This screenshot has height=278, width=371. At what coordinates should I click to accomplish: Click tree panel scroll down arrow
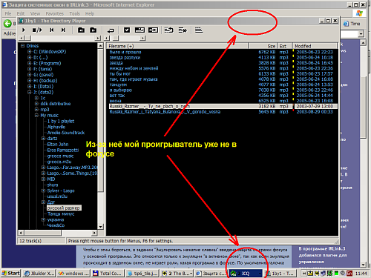(x=100, y=227)
